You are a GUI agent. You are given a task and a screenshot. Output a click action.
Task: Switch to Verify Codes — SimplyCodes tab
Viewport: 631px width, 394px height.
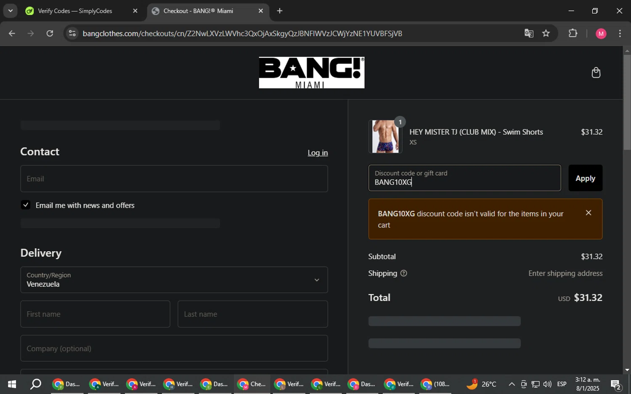click(x=75, y=11)
